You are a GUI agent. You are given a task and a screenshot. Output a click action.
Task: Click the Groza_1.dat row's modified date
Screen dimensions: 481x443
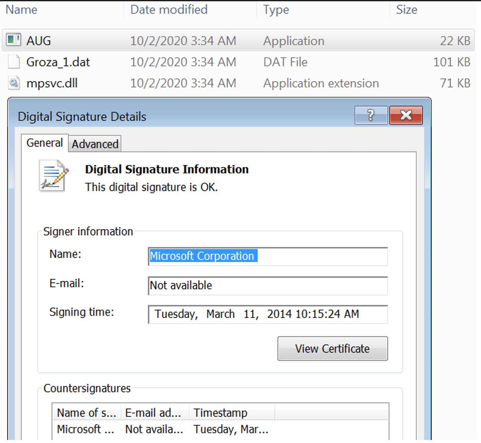click(x=183, y=62)
